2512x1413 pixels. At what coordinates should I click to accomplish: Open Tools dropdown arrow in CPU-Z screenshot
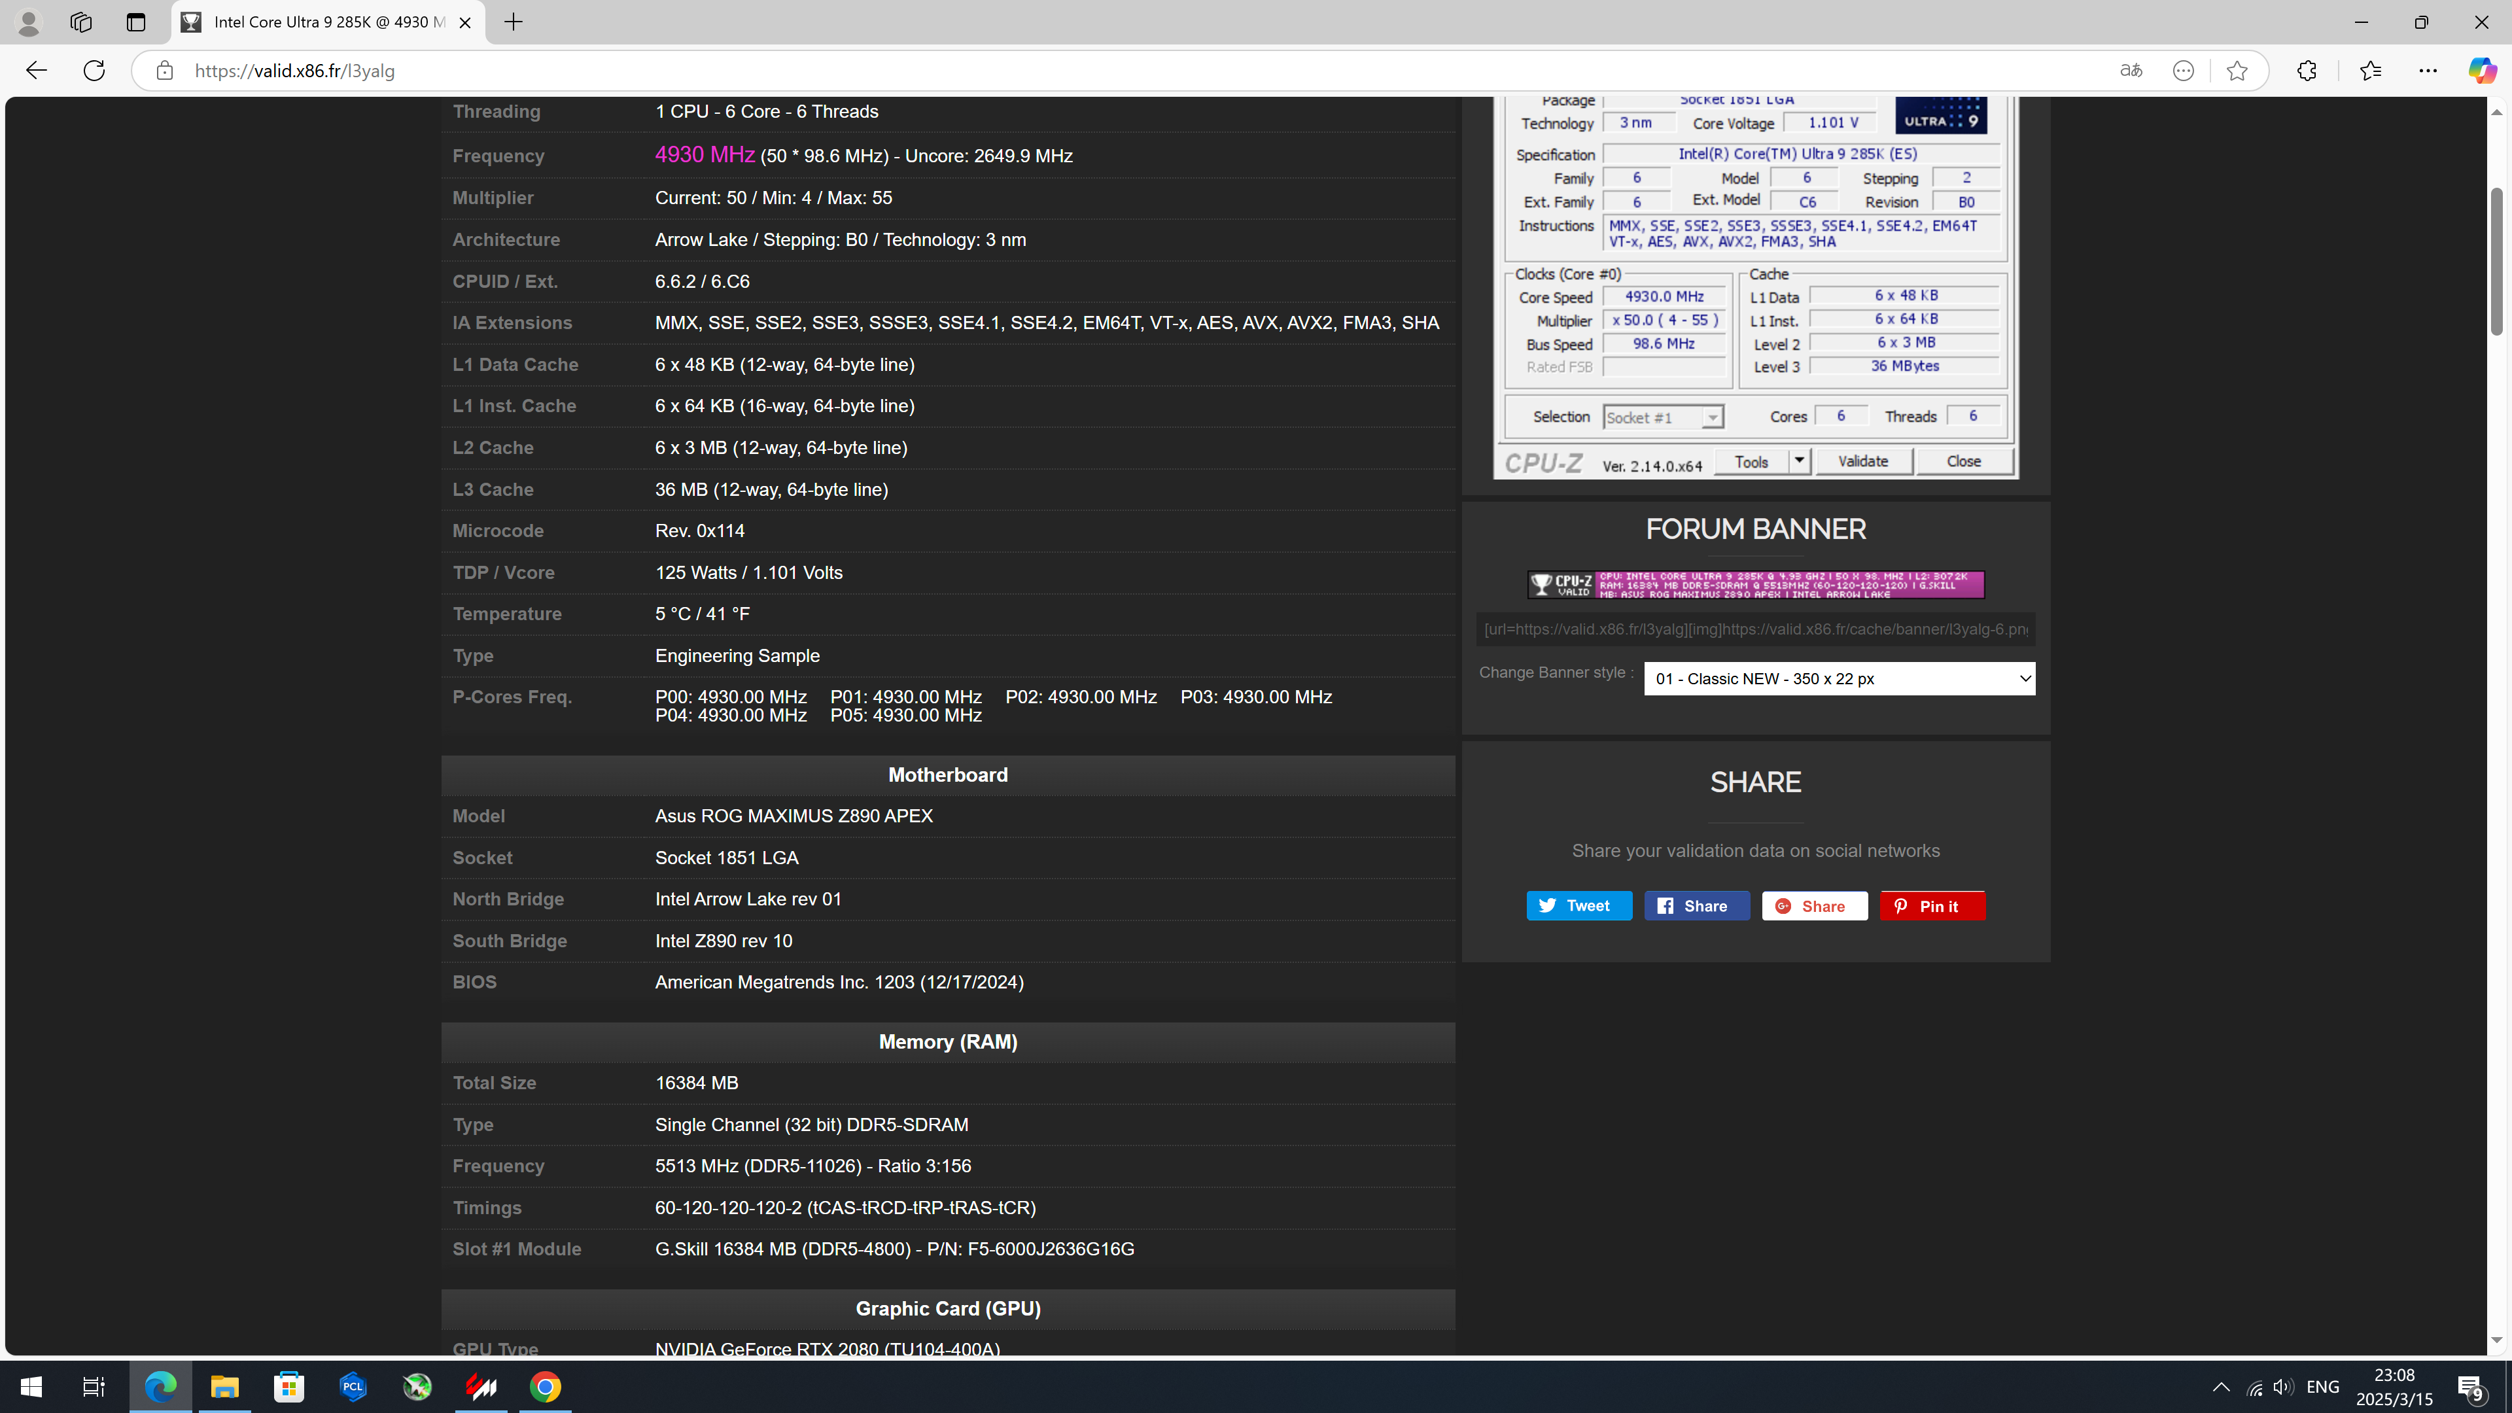point(1799,461)
